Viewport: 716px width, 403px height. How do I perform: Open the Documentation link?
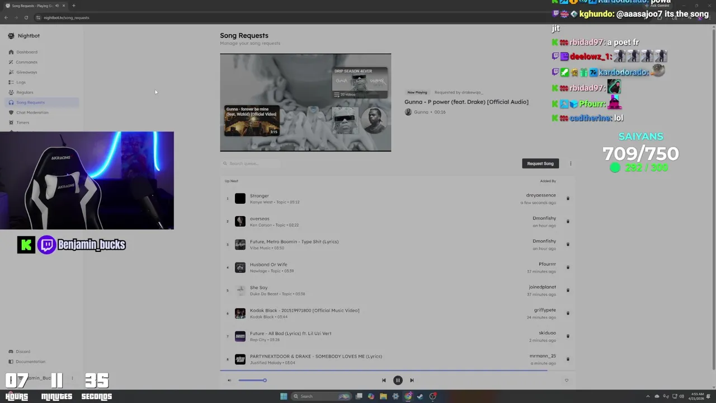(31, 362)
